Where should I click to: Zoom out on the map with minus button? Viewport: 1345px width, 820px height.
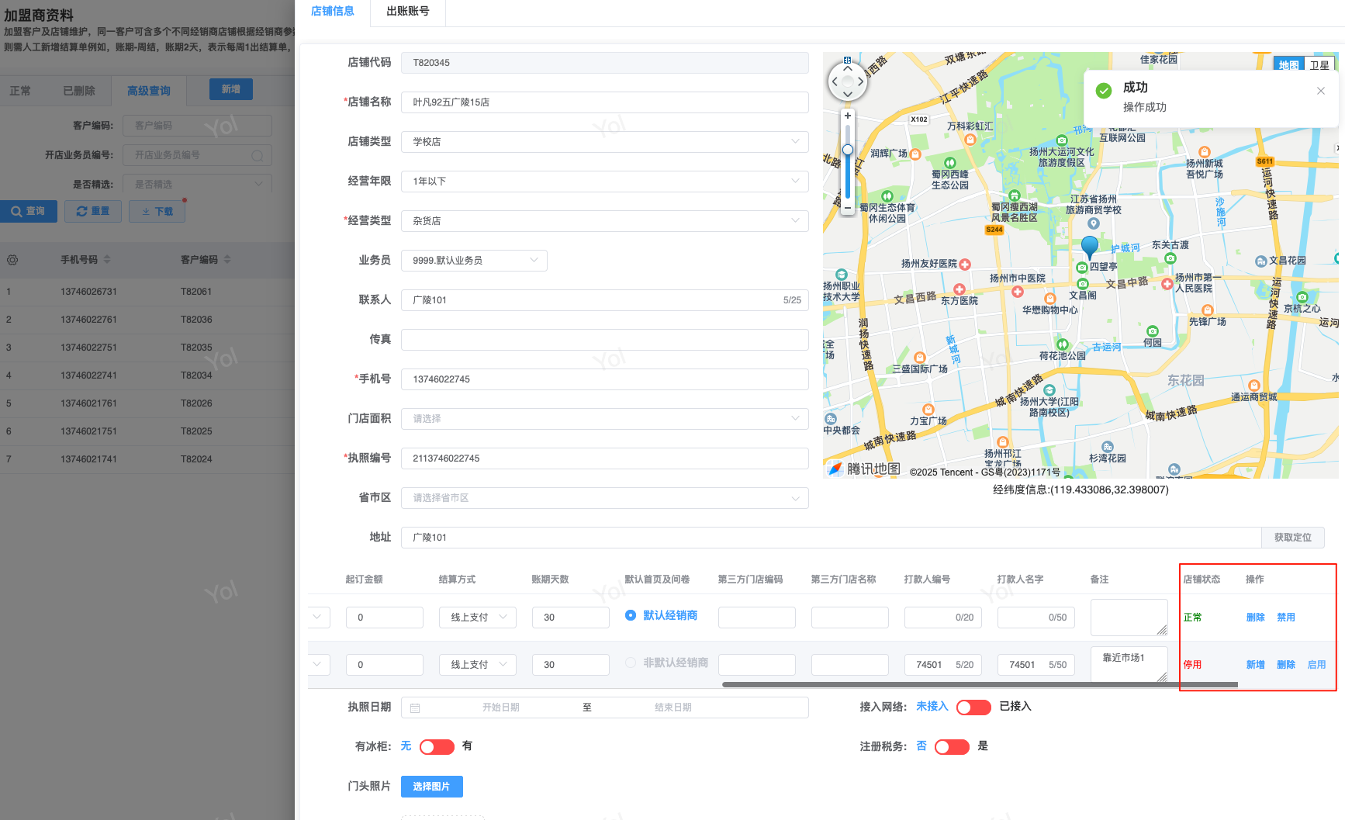coord(847,208)
